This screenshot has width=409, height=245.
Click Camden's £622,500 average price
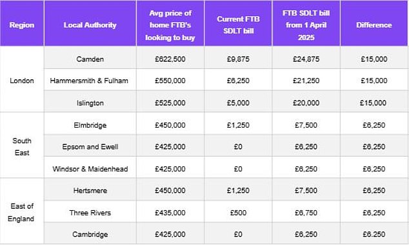coord(170,58)
